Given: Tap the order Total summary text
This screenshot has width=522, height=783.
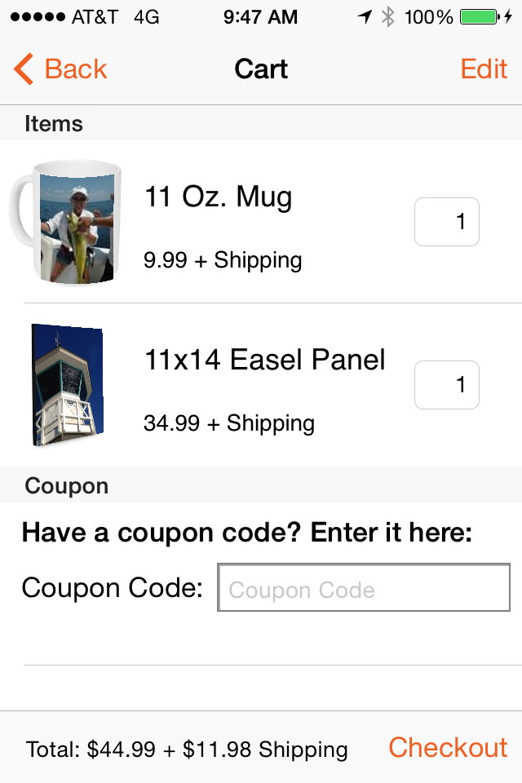Looking at the screenshot, I should coord(187,750).
